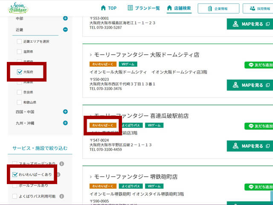This screenshot has width=273, height=205.
Task: Open 喜連瓜破駅前店 store page
Action: point(141,116)
